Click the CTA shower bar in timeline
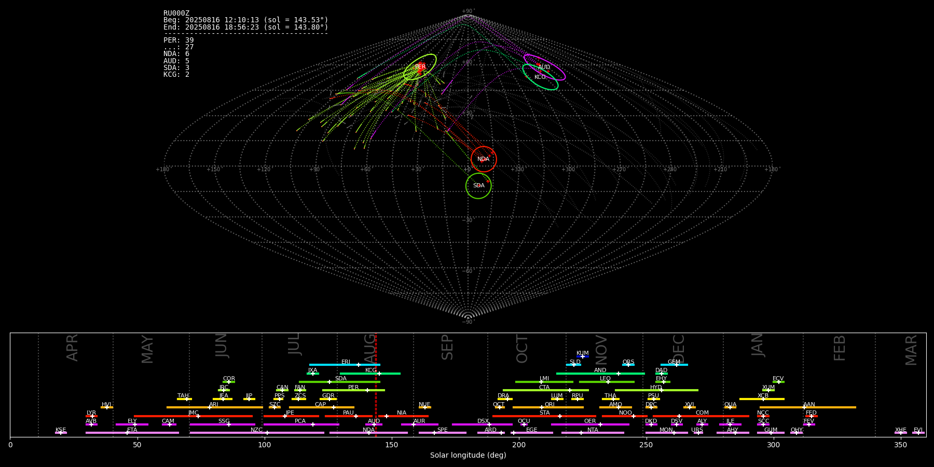The height and width of the screenshot is (467, 934). (x=546, y=390)
